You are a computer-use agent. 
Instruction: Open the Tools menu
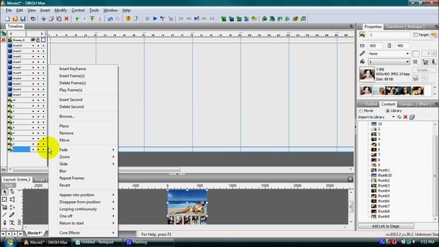coord(94,10)
